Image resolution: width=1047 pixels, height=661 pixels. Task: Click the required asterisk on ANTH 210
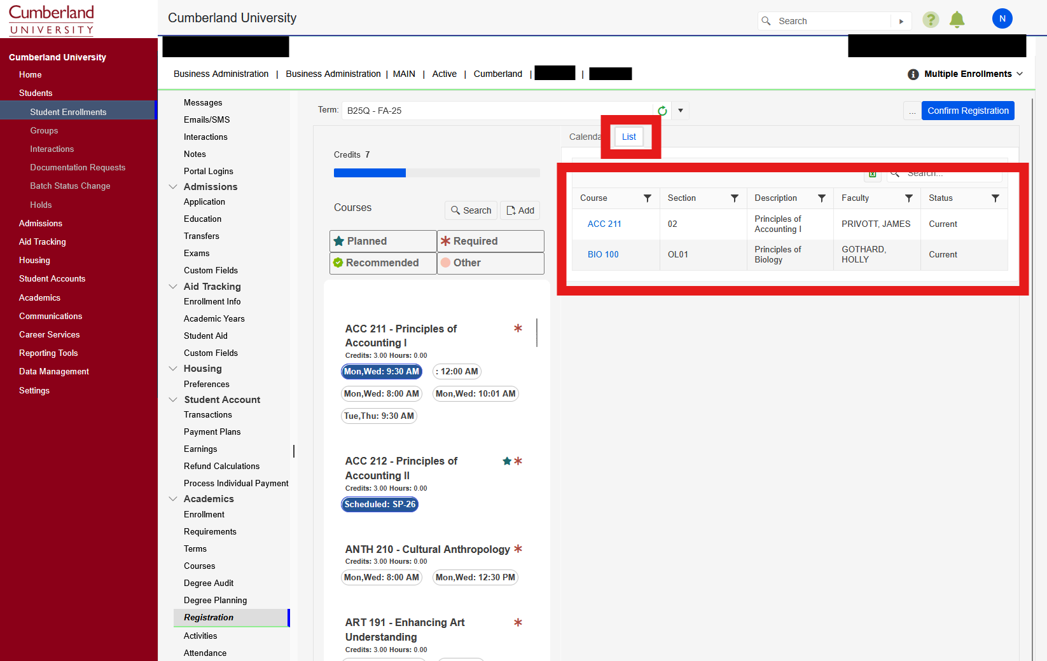point(518,549)
